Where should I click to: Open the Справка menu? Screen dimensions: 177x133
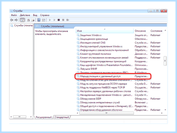45,15
